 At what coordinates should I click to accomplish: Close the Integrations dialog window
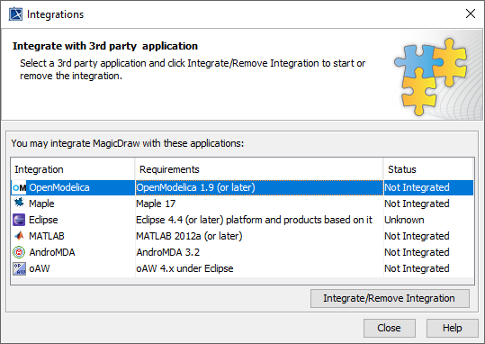(x=471, y=14)
